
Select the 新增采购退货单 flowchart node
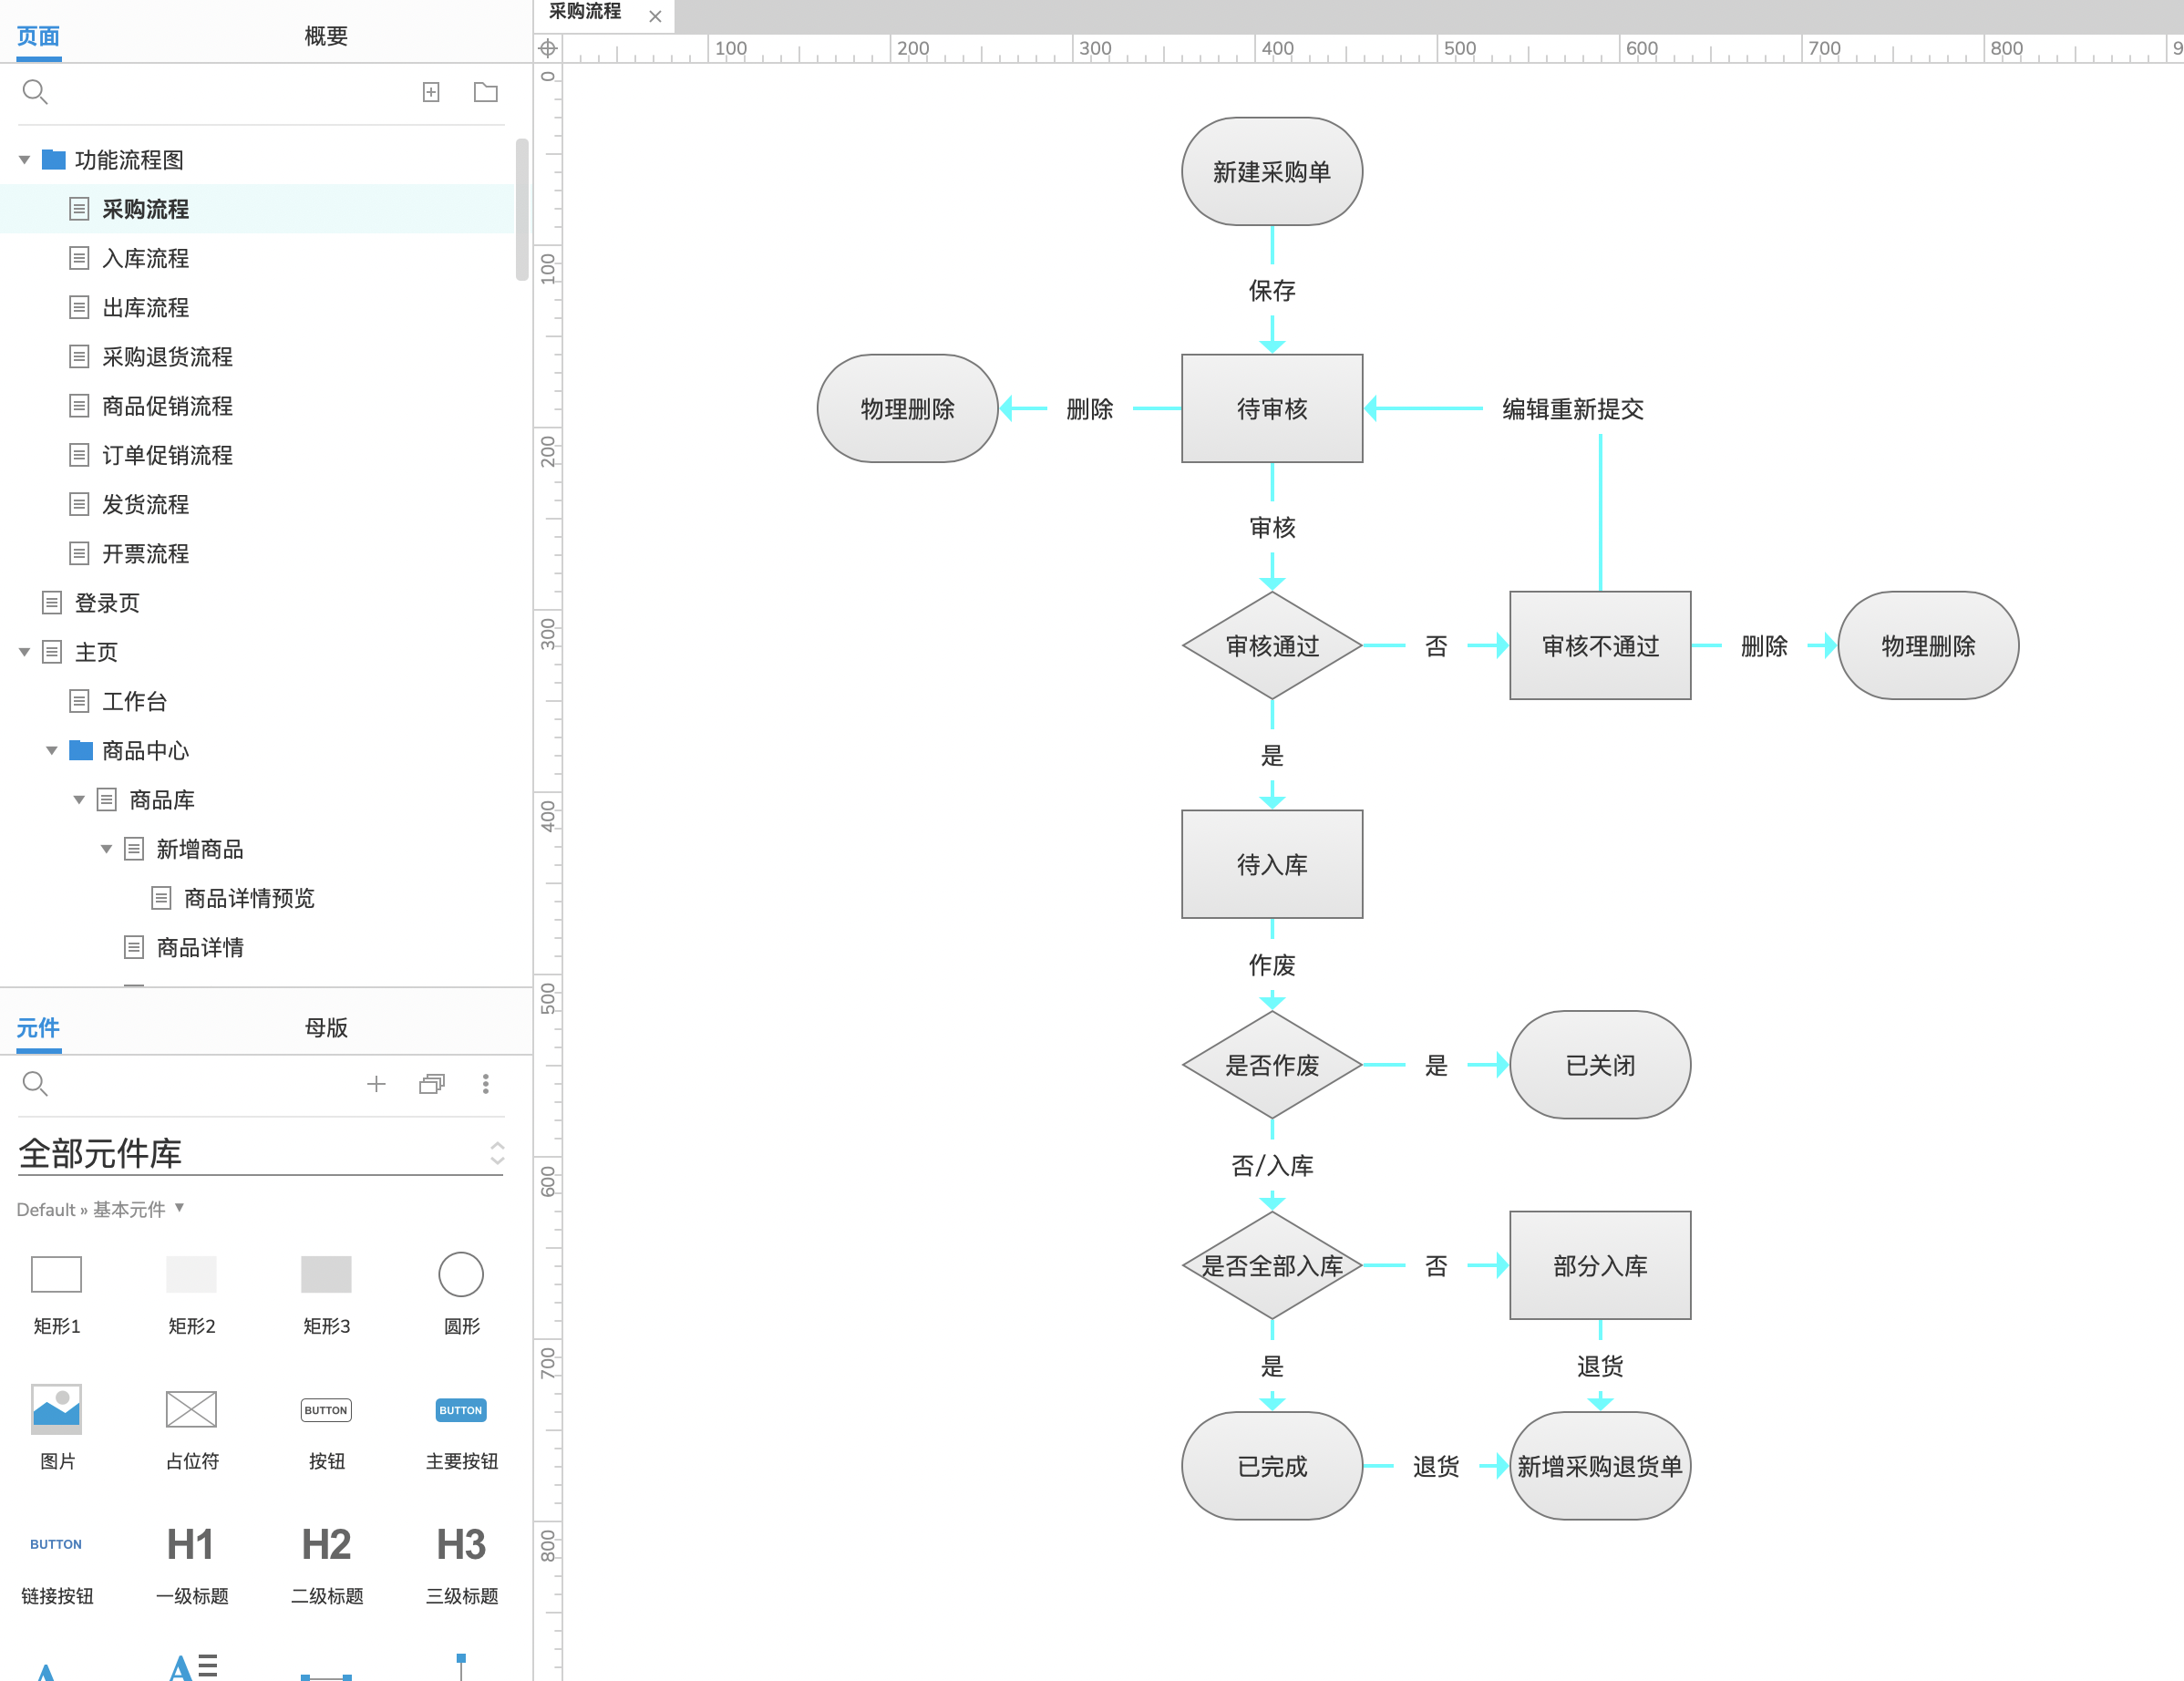pyautogui.click(x=1600, y=1466)
